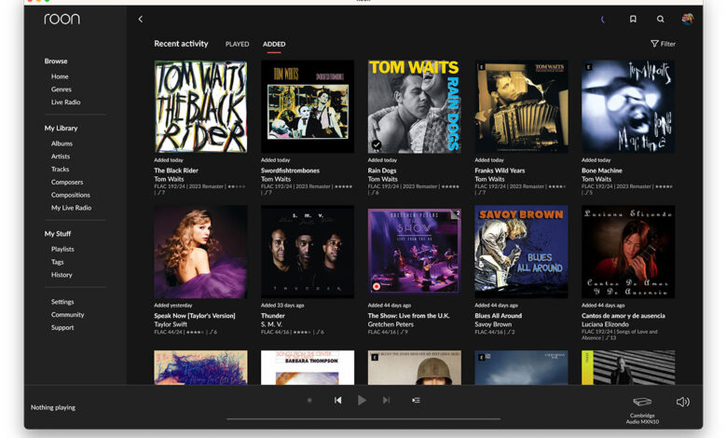Screen dimensions: 727x438
Task: Click S. M. V. artist name
Action: (x=271, y=324)
